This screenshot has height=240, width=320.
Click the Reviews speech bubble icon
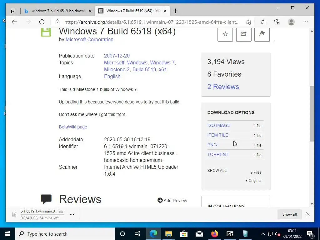click(46, 199)
